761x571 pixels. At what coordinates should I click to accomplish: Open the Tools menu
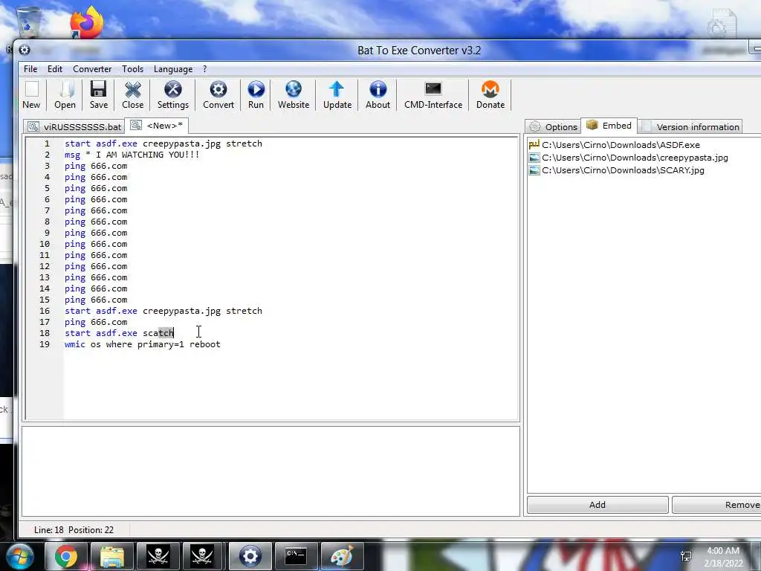(132, 69)
